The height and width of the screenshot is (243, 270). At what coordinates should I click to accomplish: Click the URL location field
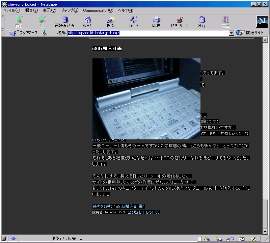(x=148, y=33)
